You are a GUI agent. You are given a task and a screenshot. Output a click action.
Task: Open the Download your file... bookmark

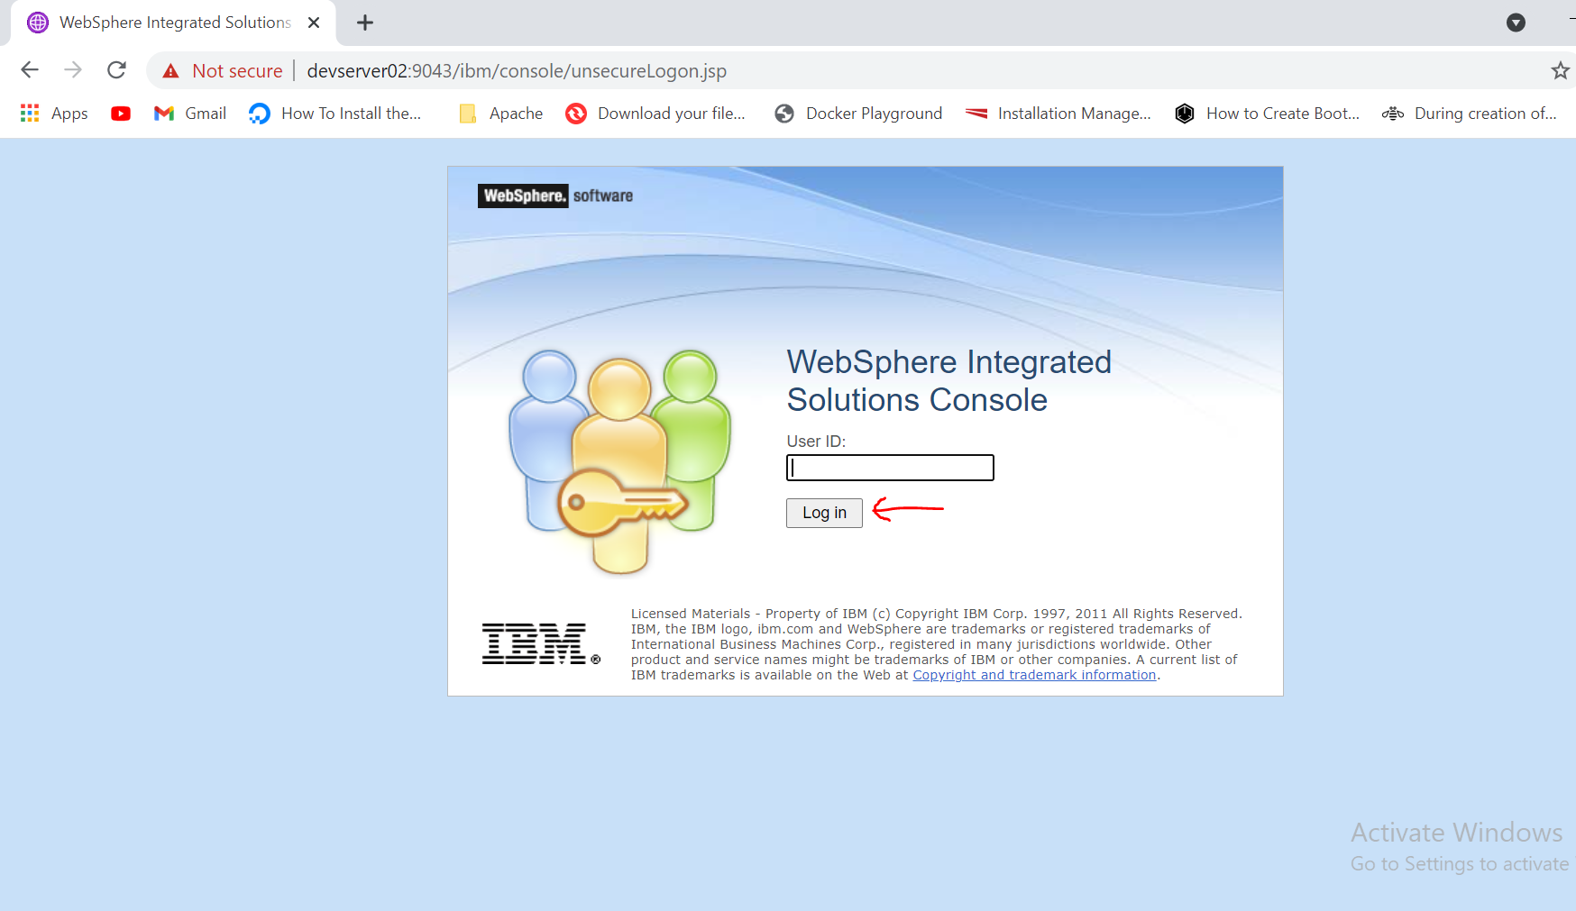(x=655, y=114)
